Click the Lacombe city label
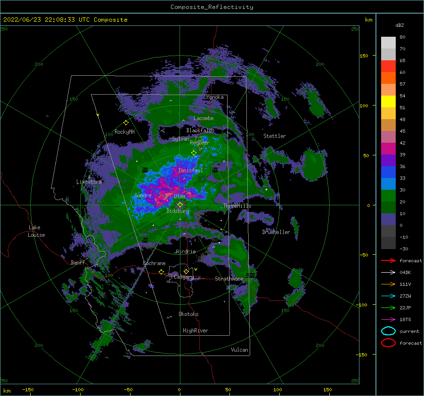The height and width of the screenshot is (396, 424). [204, 118]
